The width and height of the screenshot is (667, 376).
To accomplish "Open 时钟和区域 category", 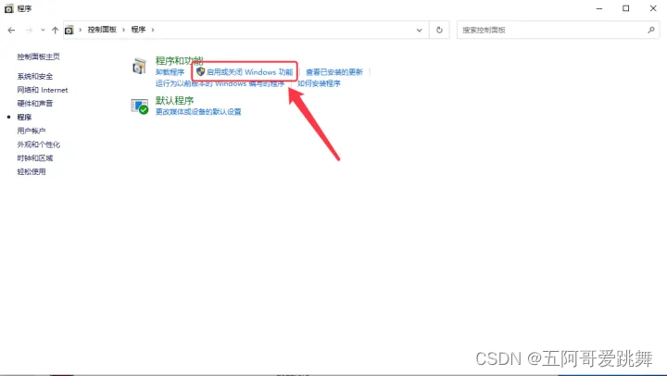I will pos(35,157).
